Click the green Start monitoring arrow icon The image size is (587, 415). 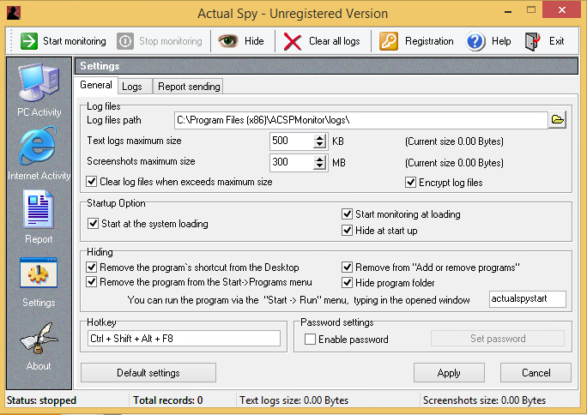[29, 41]
